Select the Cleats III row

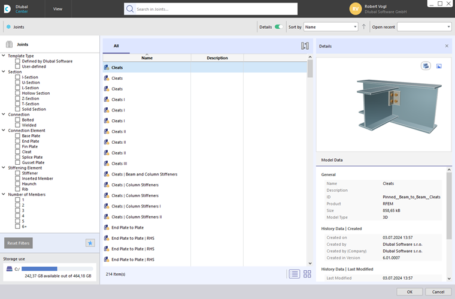click(x=205, y=164)
